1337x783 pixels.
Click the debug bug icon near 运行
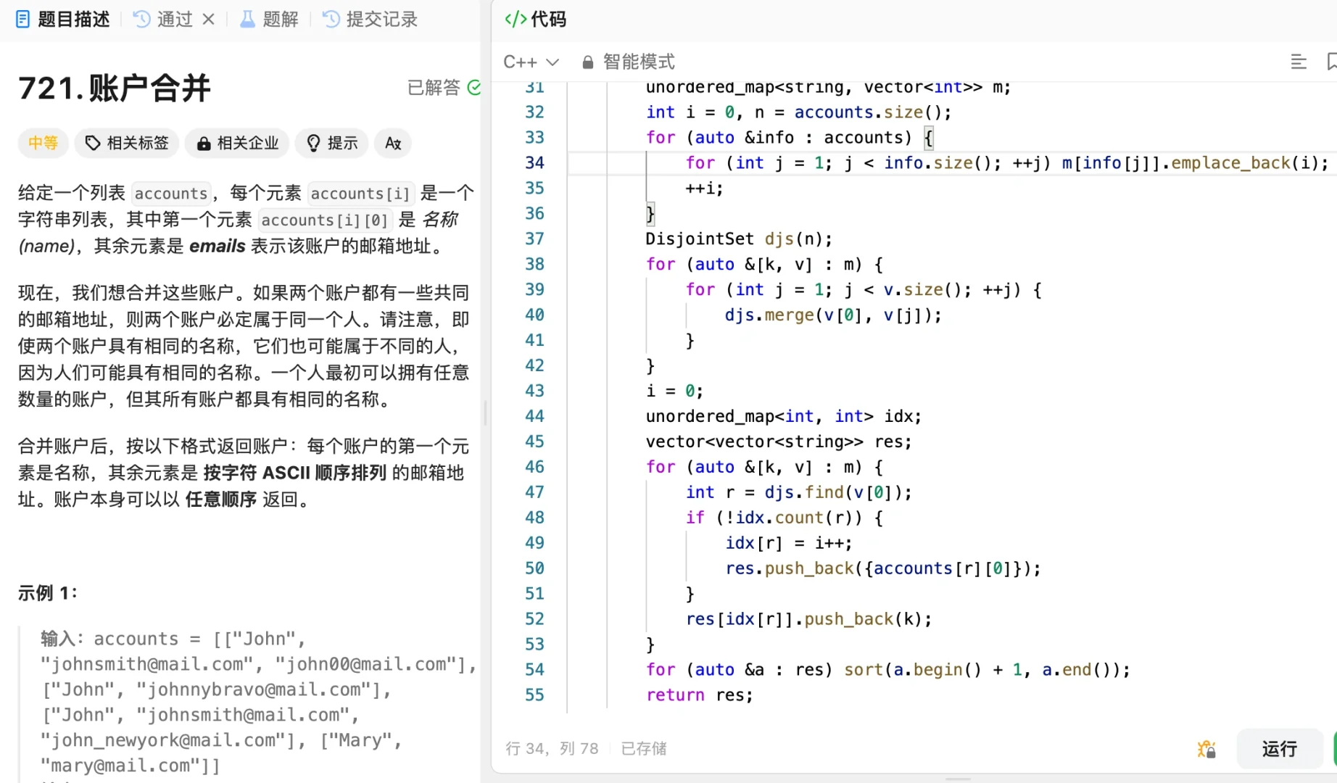[1206, 749]
